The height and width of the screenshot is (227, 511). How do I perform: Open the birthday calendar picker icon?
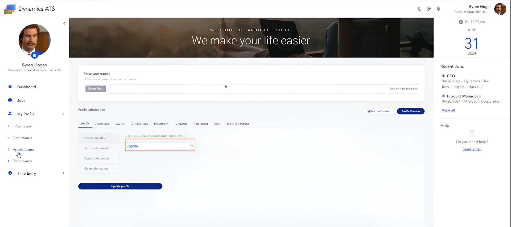[191, 146]
